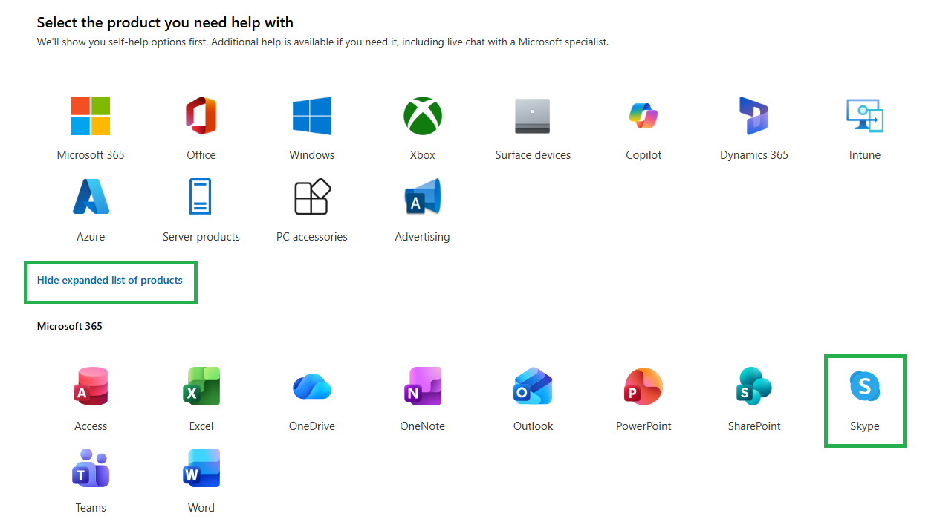This screenshot has height=528, width=937.
Task: Open the Teams app icon
Action: pyautogui.click(x=91, y=468)
